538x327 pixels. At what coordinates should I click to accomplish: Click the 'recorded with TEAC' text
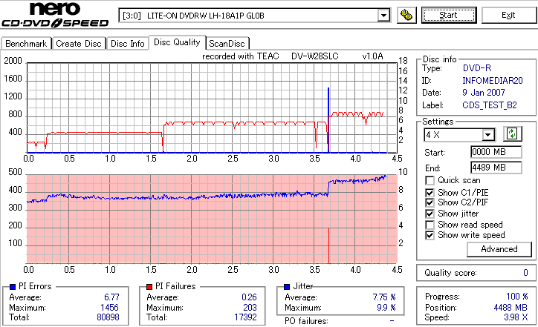pyautogui.click(x=241, y=56)
